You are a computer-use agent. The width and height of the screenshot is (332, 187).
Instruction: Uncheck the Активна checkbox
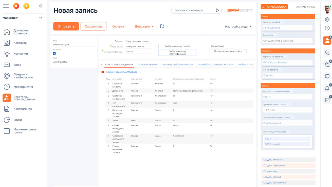point(54,53)
